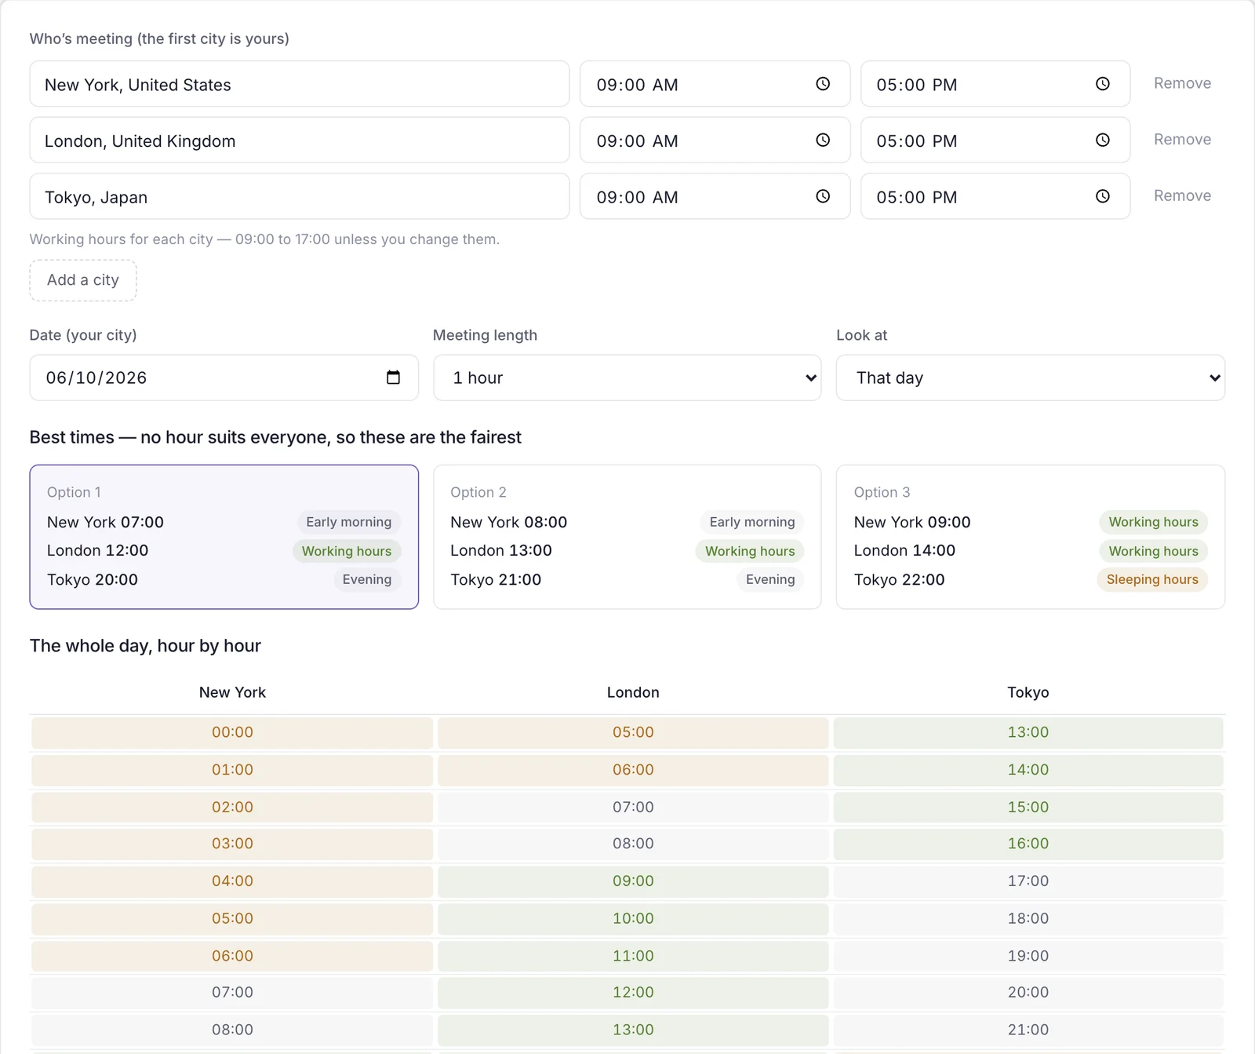Open the calendar picker icon for date
Viewport: 1255px width, 1054px height.
click(x=393, y=377)
